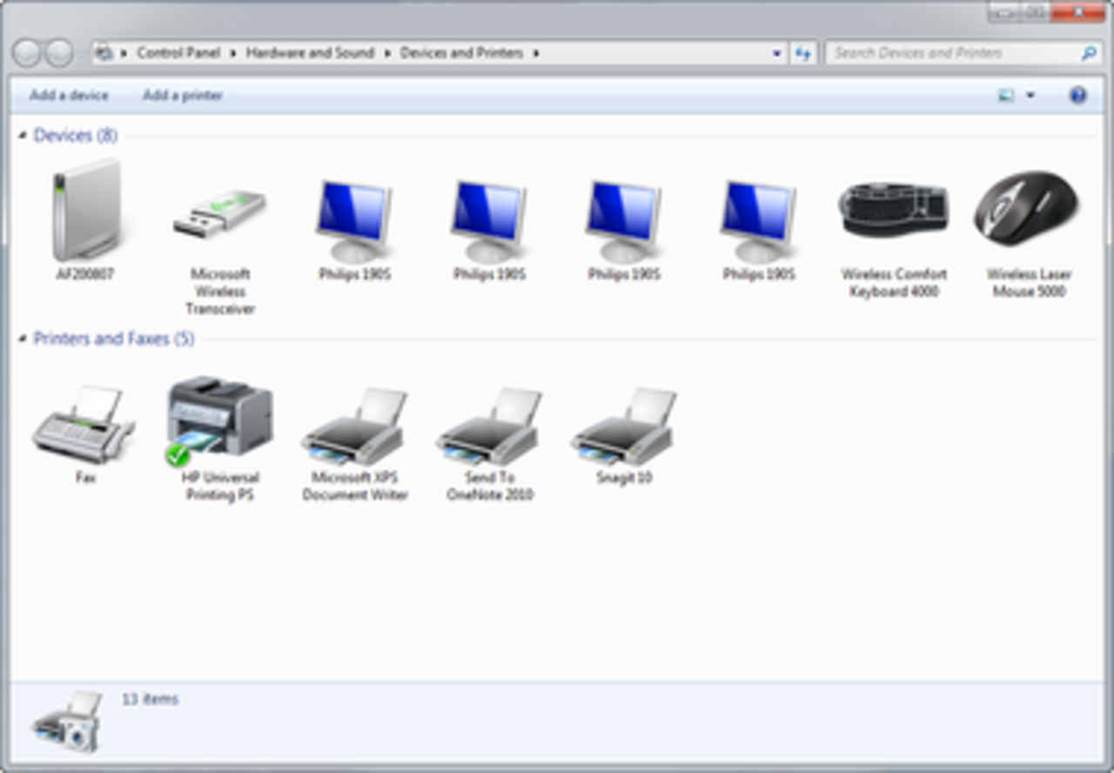This screenshot has width=1114, height=773.
Task: Open the view options dropdown arrow
Action: [1030, 96]
